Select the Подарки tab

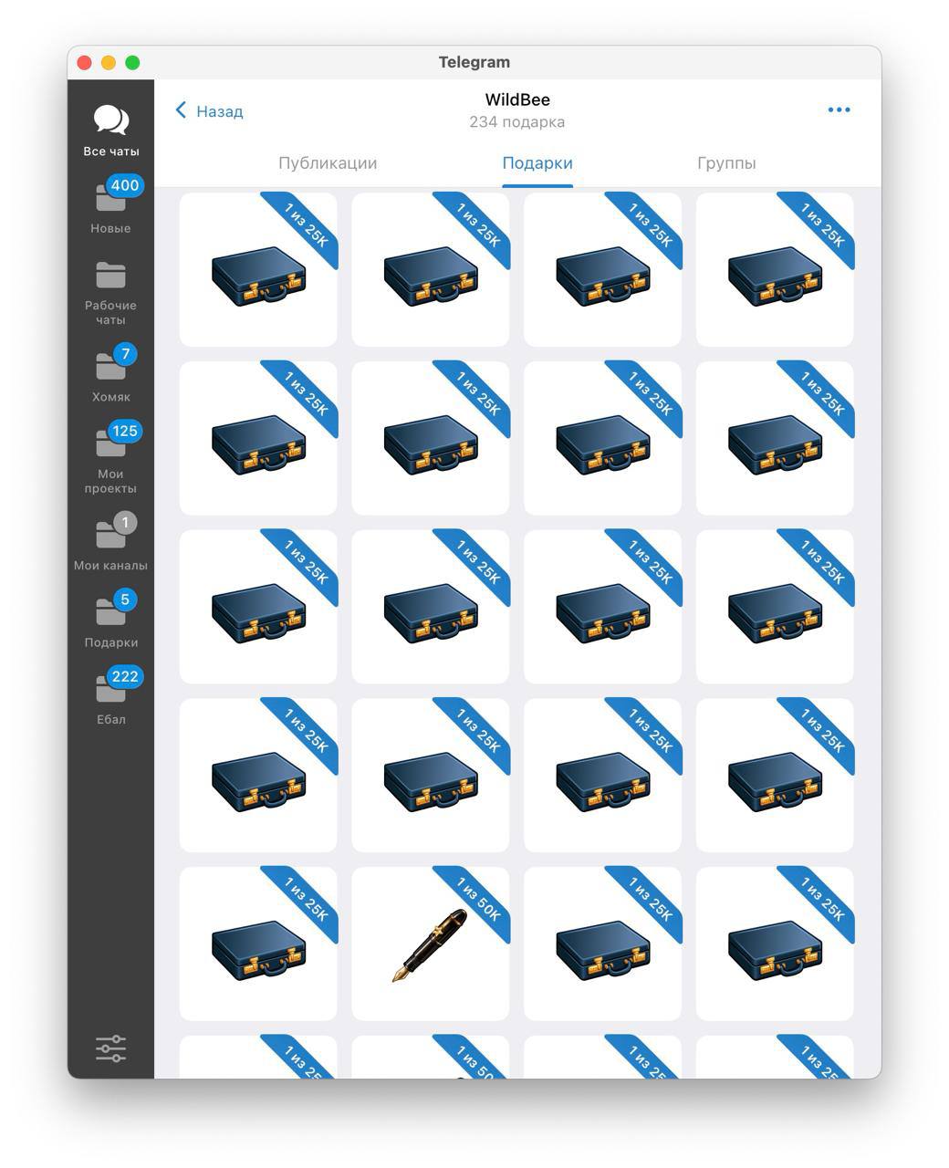(537, 163)
